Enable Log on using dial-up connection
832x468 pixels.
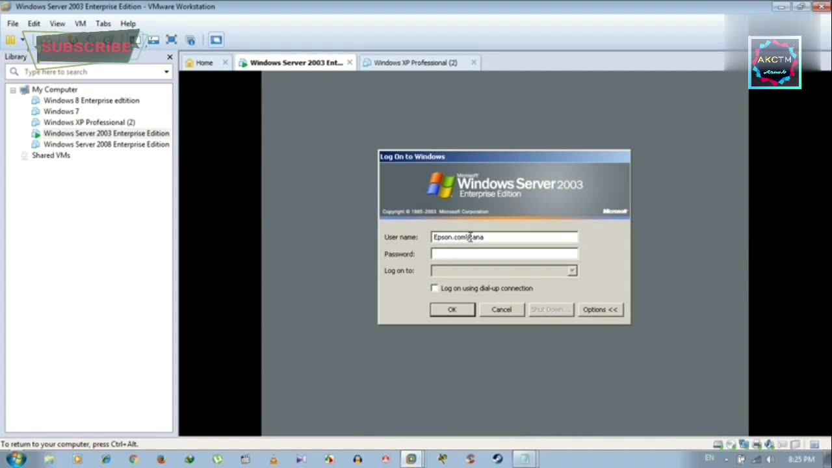tap(435, 288)
